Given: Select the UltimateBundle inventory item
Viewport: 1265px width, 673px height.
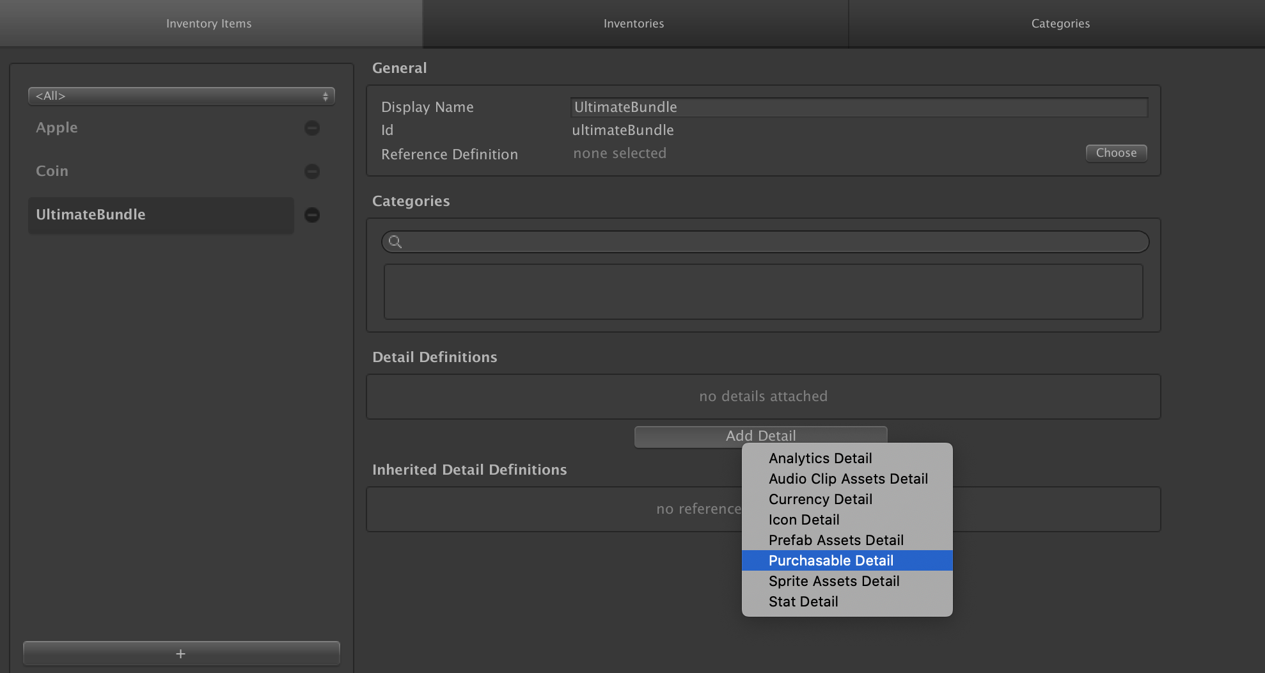Looking at the screenshot, I should click(161, 215).
